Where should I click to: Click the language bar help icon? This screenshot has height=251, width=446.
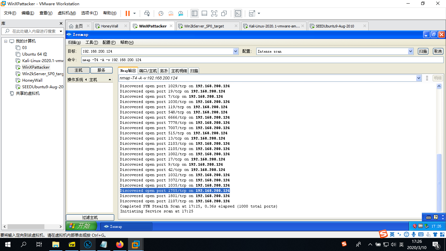click(436, 217)
